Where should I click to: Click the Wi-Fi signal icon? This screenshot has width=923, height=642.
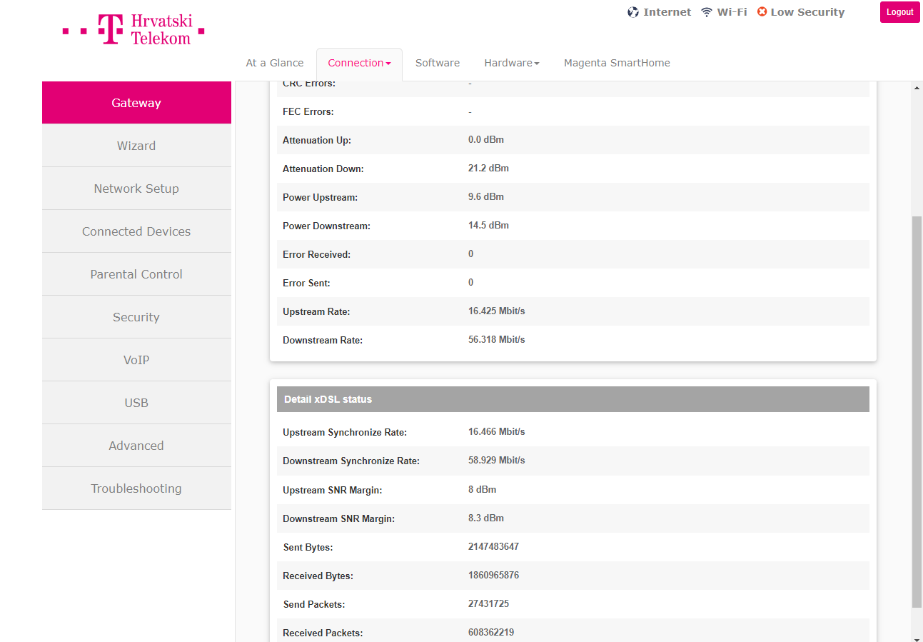[x=707, y=12]
